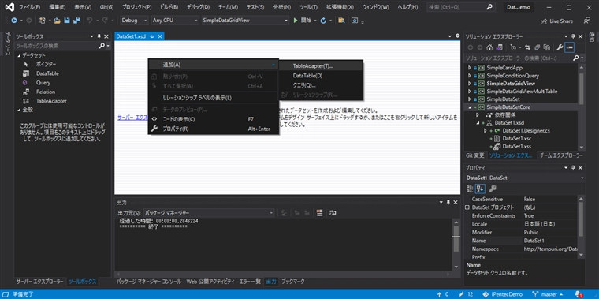Click the Toolbox search magnifier icon
The height and width of the screenshot is (299, 599).
102,46
